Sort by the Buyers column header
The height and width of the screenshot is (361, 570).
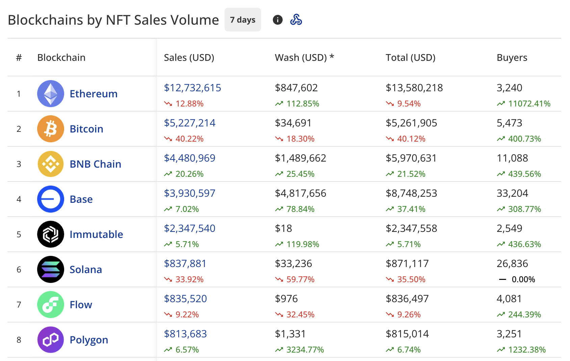(x=512, y=58)
